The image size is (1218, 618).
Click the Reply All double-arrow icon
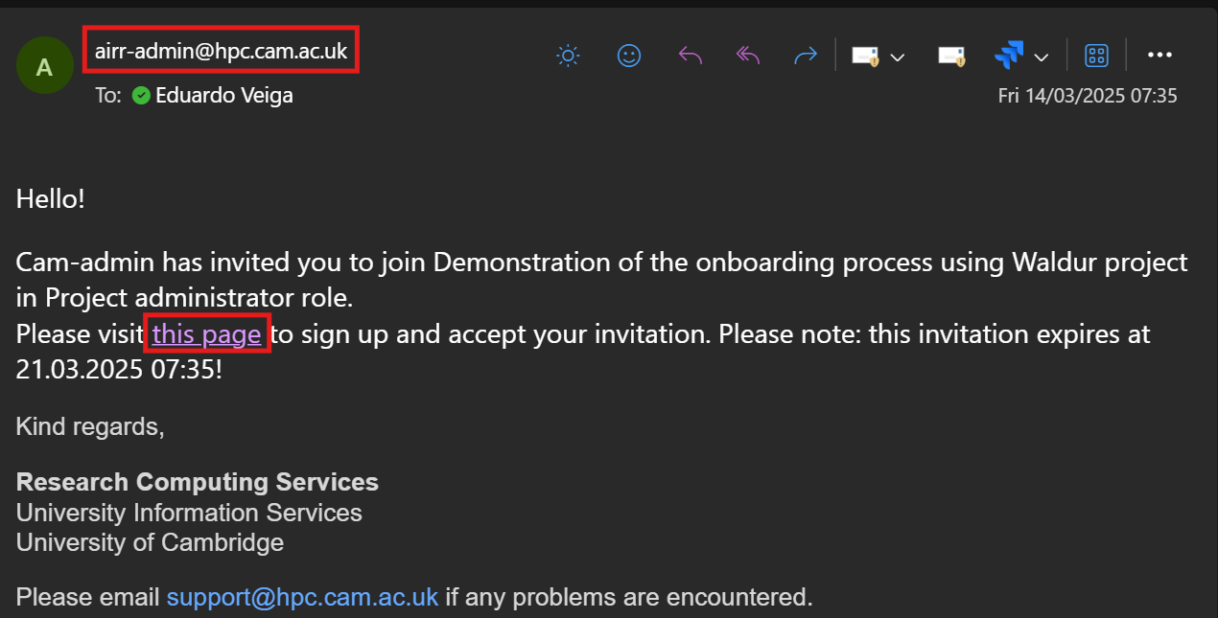[x=748, y=56]
